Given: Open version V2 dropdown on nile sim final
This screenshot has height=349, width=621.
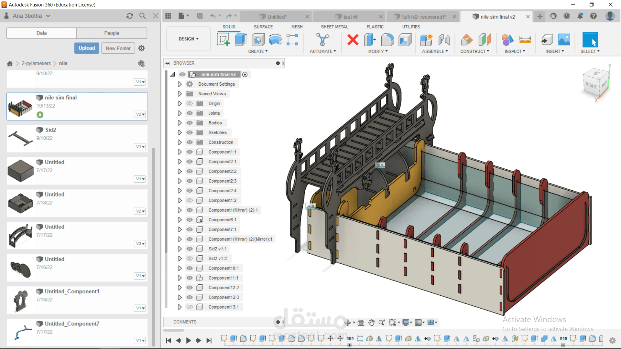Looking at the screenshot, I should (x=140, y=114).
